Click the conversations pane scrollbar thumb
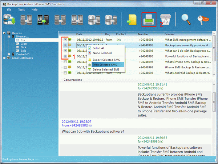Viewport: 218px width, 164px height. tap(214, 102)
